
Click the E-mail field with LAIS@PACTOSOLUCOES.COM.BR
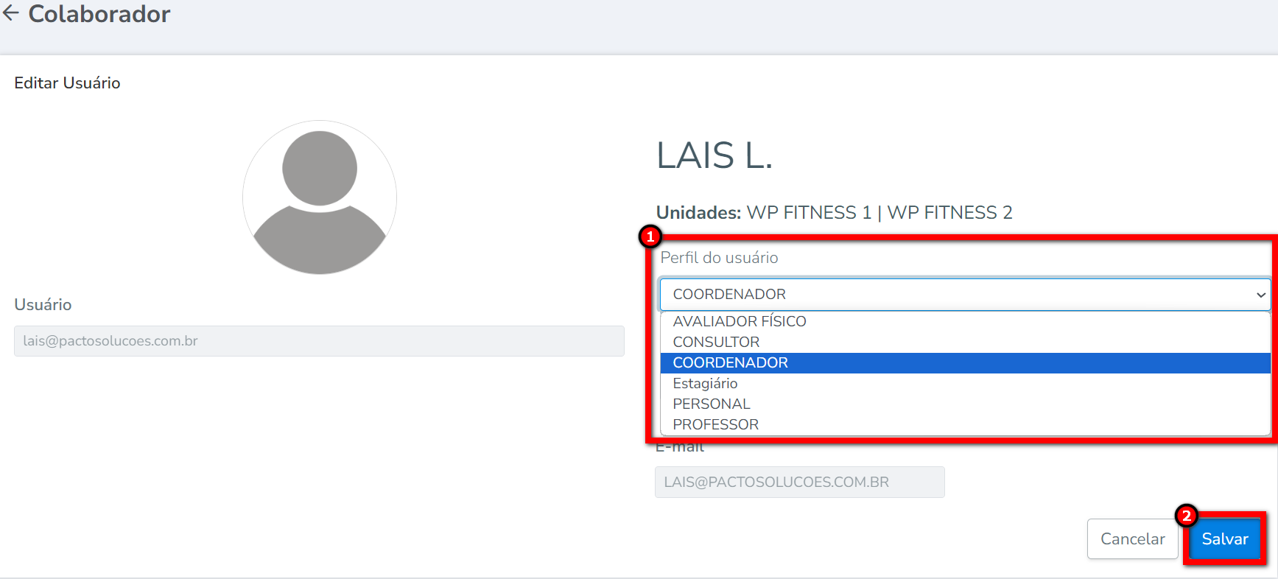pos(799,482)
